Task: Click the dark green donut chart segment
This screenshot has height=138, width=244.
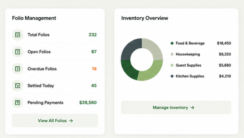Action: pyautogui.click(x=129, y=69)
